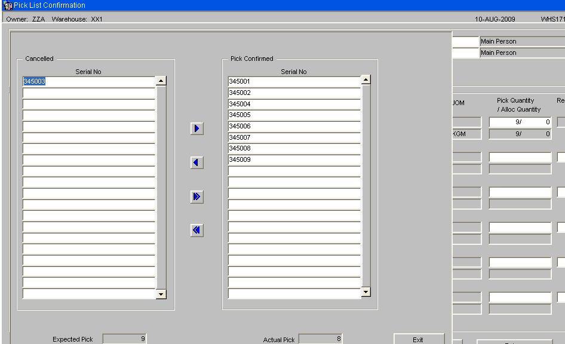Click the Owner: ZZA label
Image resolution: width=565 pixels, height=344 pixels.
(x=26, y=19)
